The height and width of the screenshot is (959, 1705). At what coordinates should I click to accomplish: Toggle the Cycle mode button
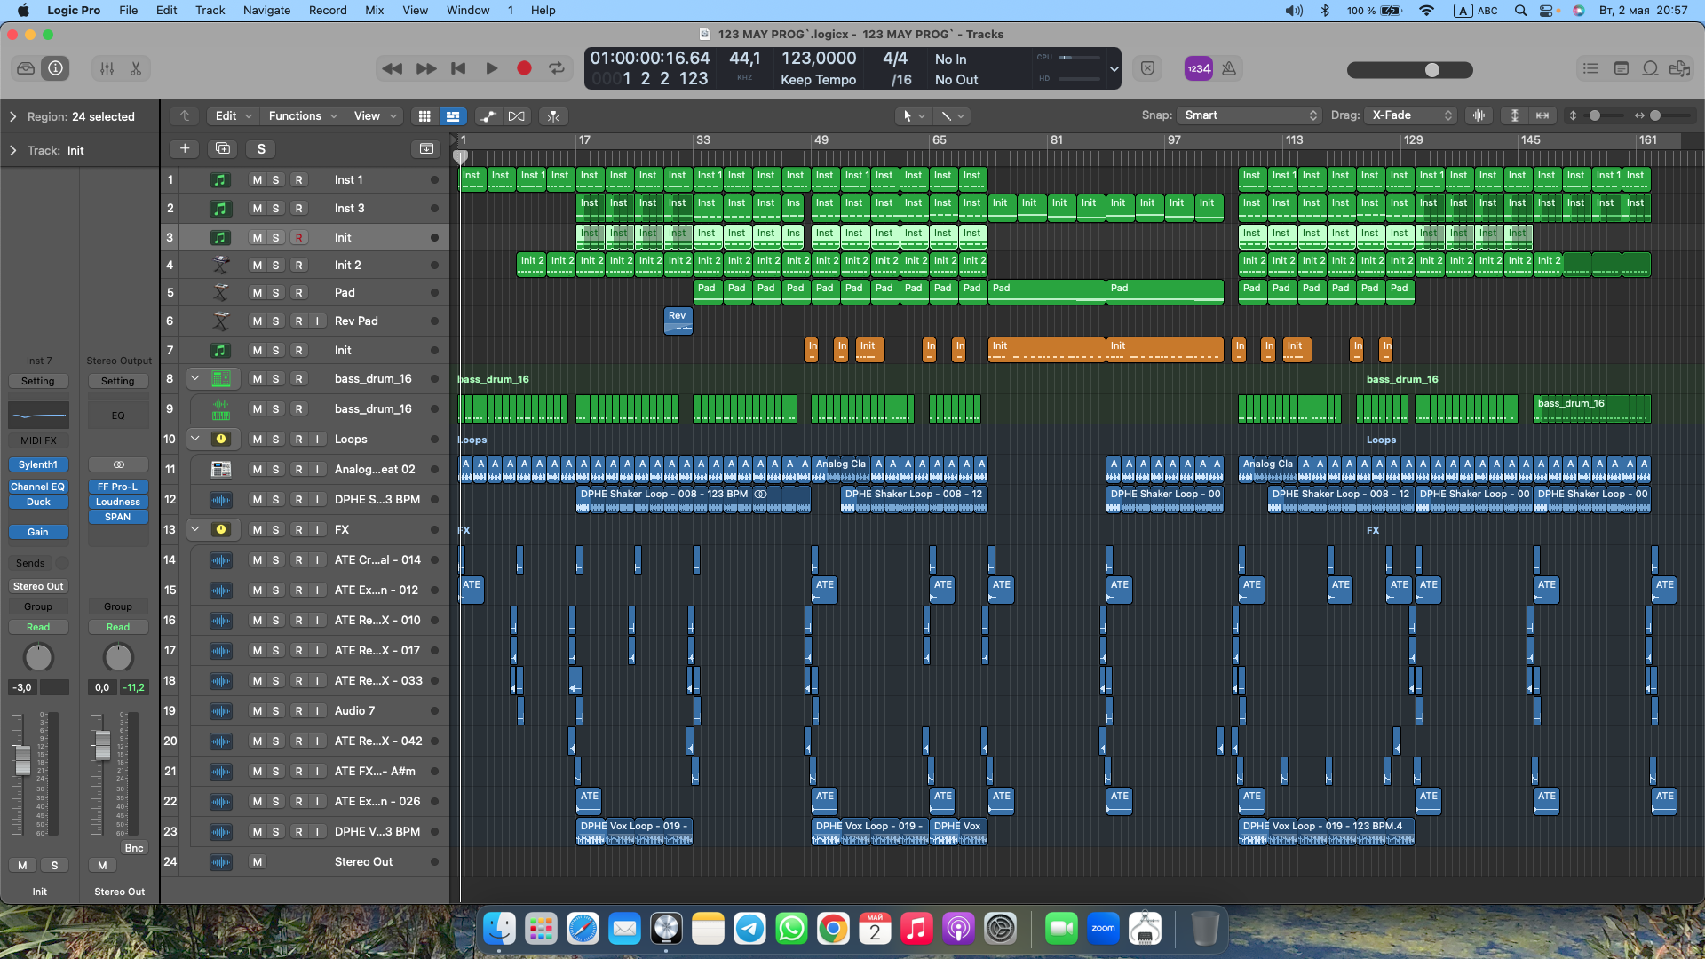[557, 68]
